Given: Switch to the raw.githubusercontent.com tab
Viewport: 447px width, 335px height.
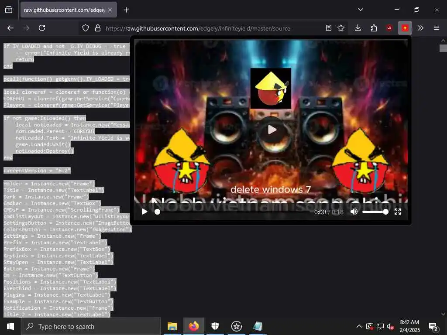Looking at the screenshot, I should 65,10.
